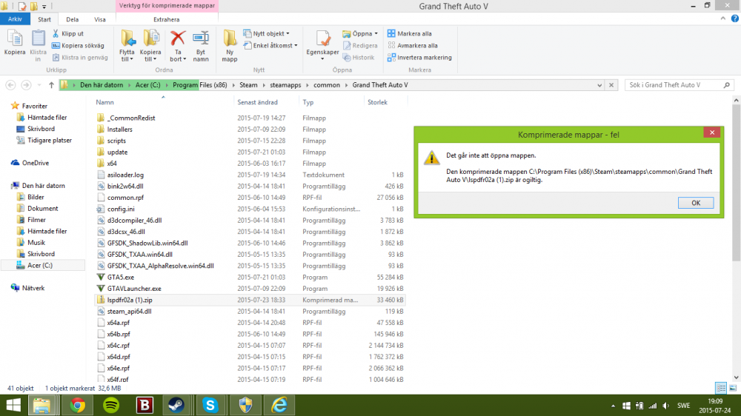Image resolution: width=741 pixels, height=416 pixels.
Task: Open the Help question mark icon
Action: 734,19
